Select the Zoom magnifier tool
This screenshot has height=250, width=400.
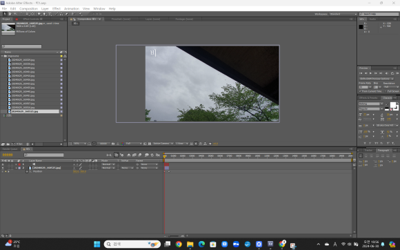15,14
